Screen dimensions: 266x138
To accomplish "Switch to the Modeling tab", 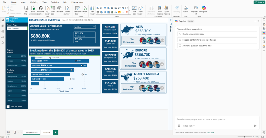I will [x=34, y=2].
